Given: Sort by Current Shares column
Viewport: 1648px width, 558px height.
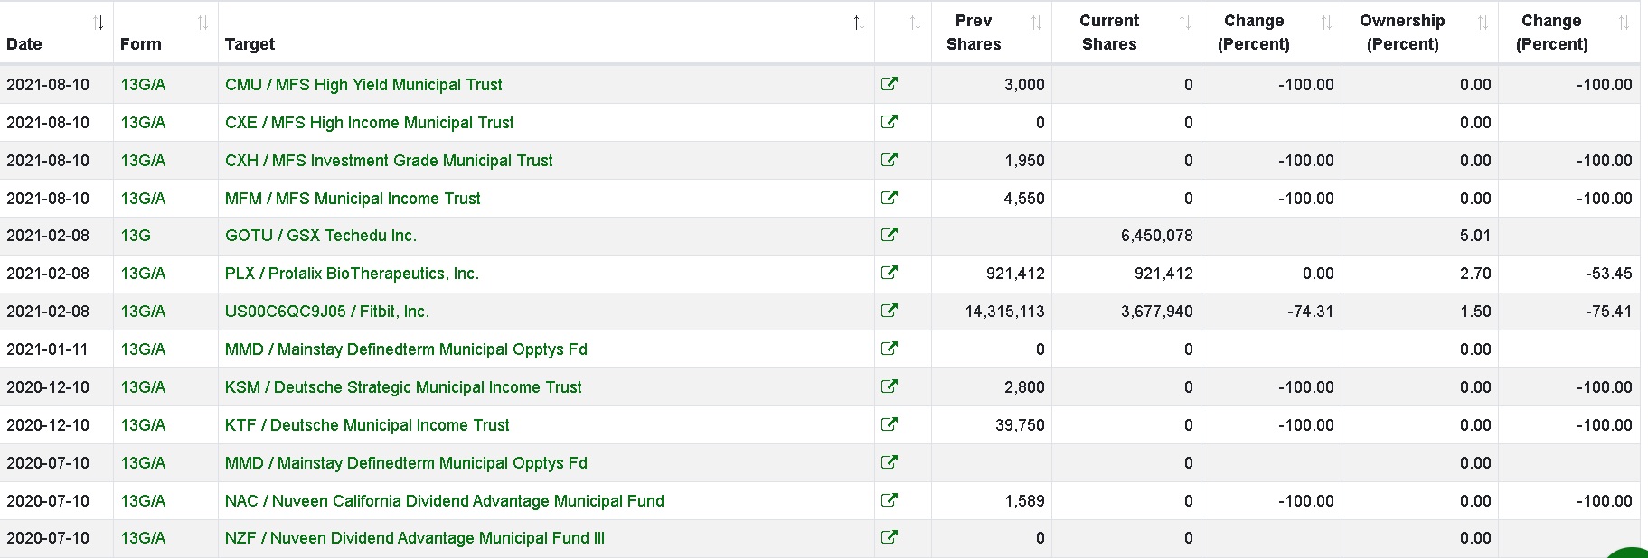Looking at the screenshot, I should [x=1184, y=23].
